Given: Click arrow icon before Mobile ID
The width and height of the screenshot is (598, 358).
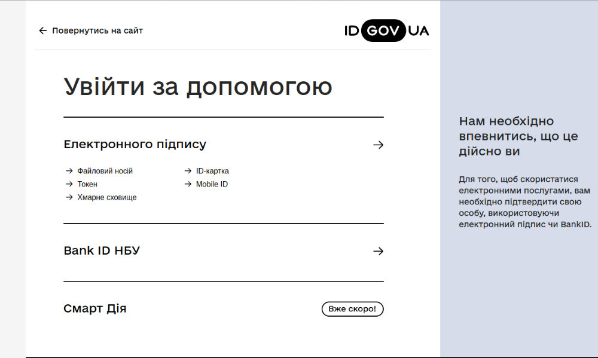Looking at the screenshot, I should pyautogui.click(x=188, y=183).
